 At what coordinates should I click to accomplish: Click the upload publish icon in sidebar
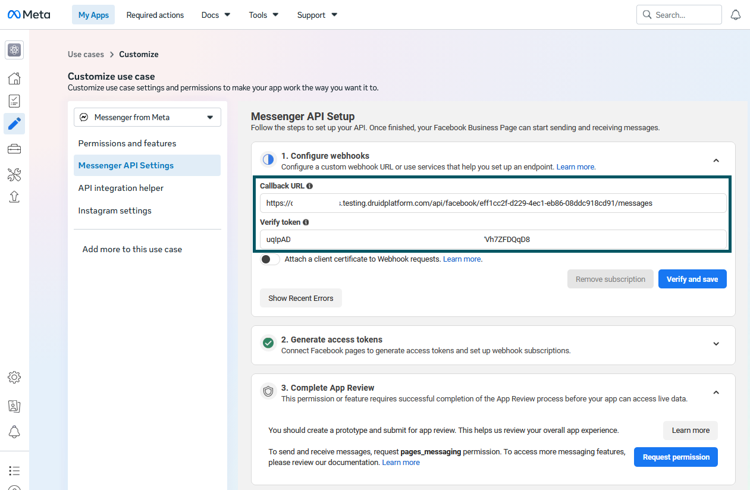14,197
